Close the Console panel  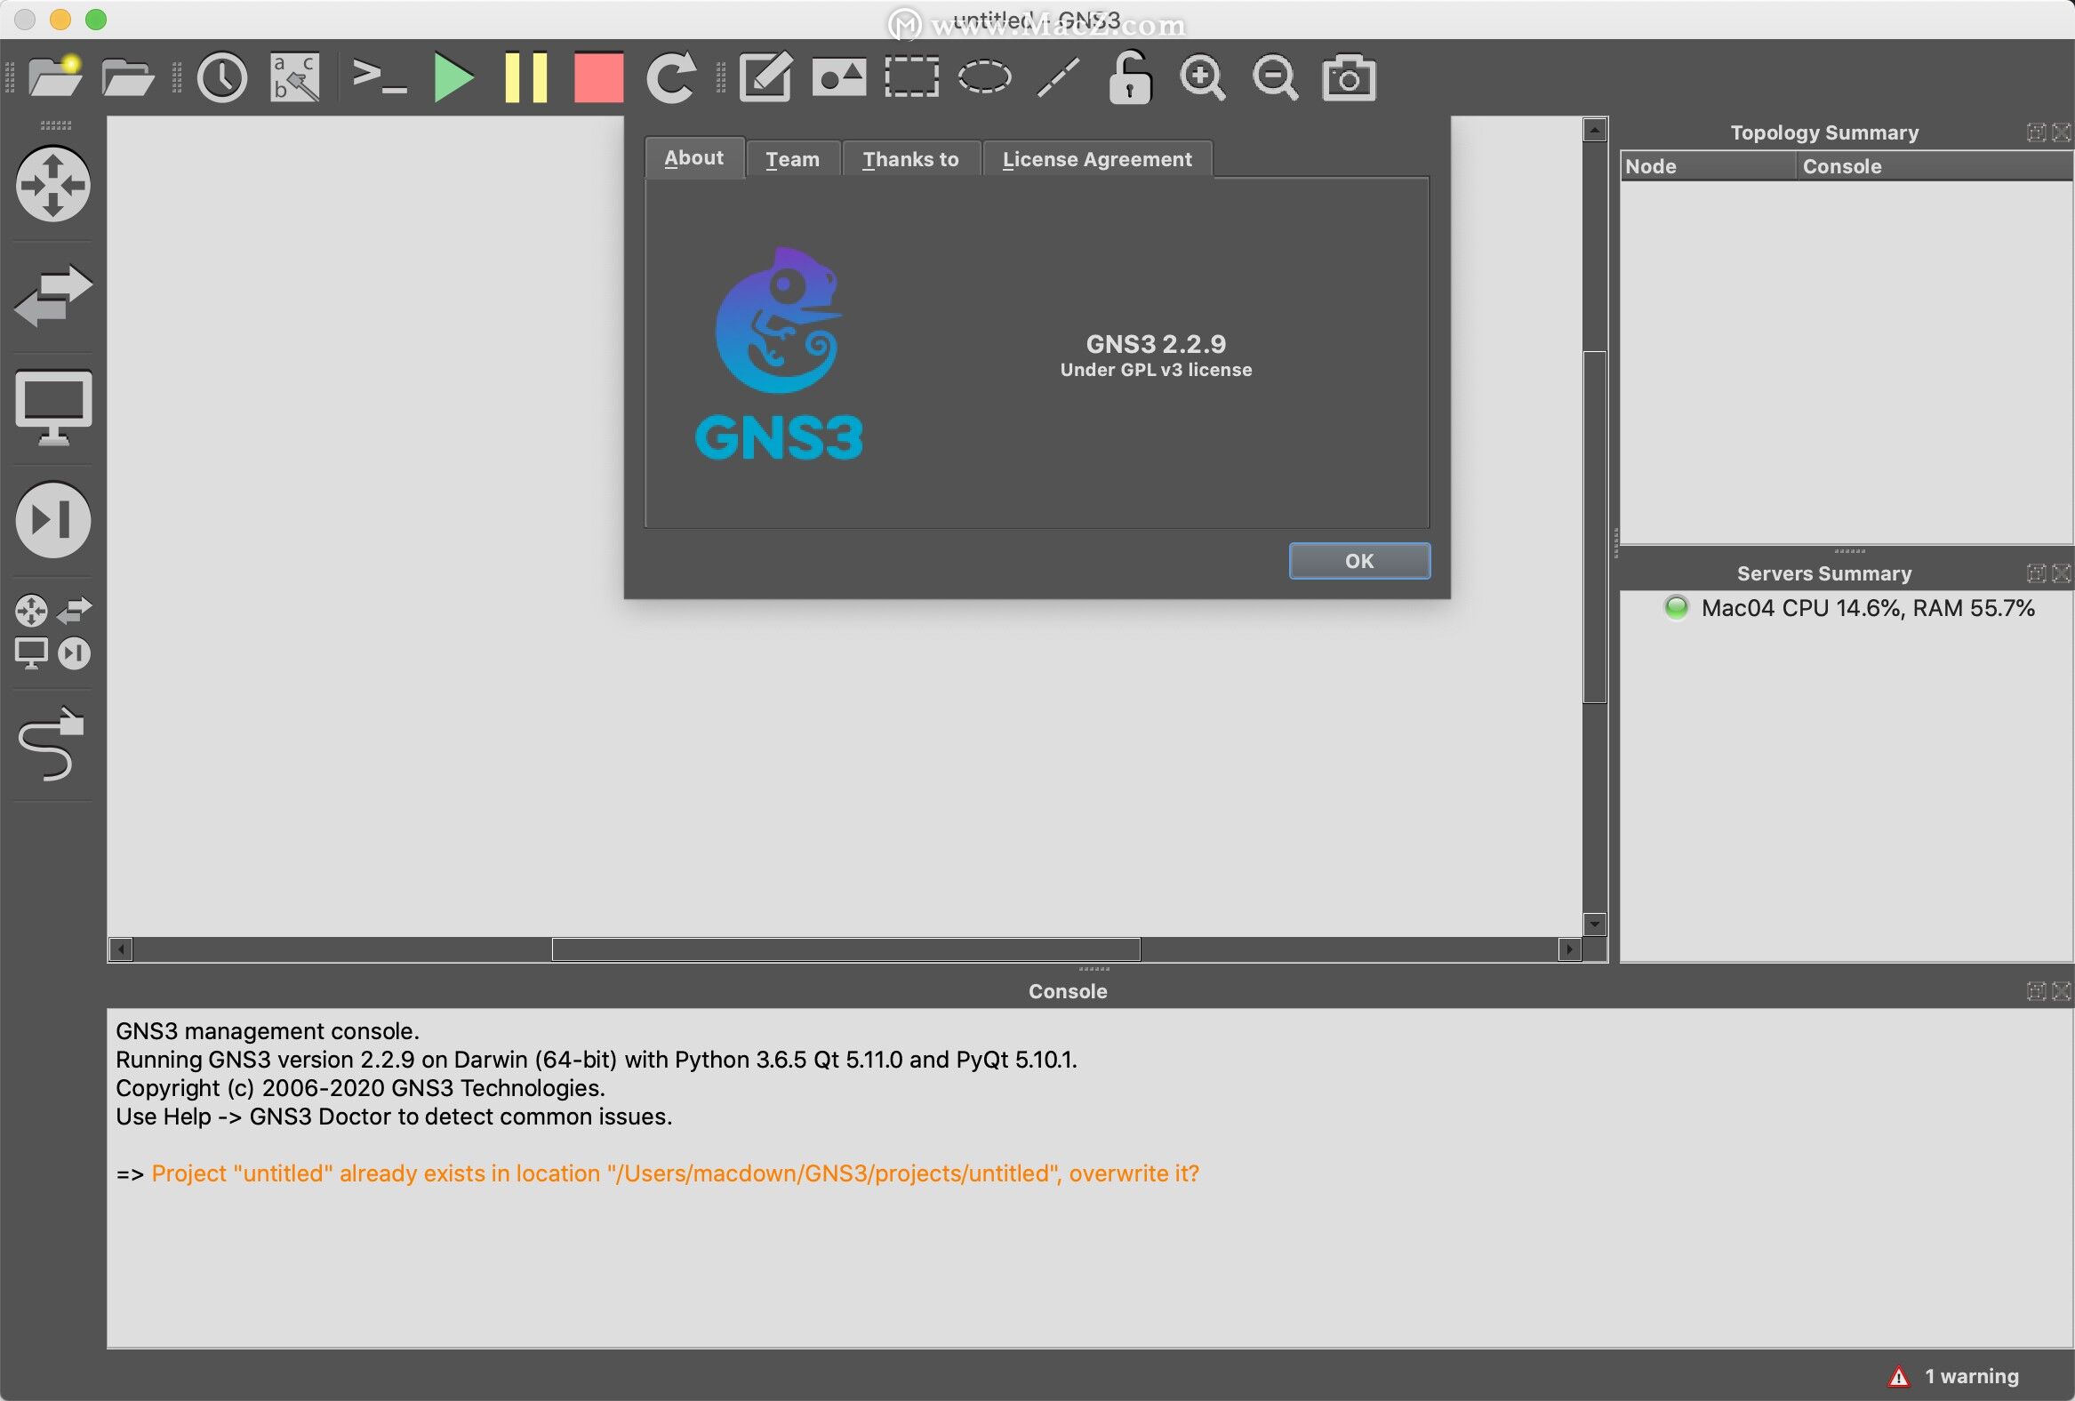[2061, 991]
